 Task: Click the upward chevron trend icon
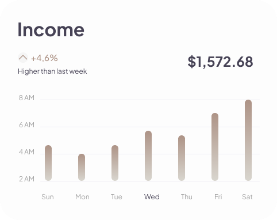point(23,58)
